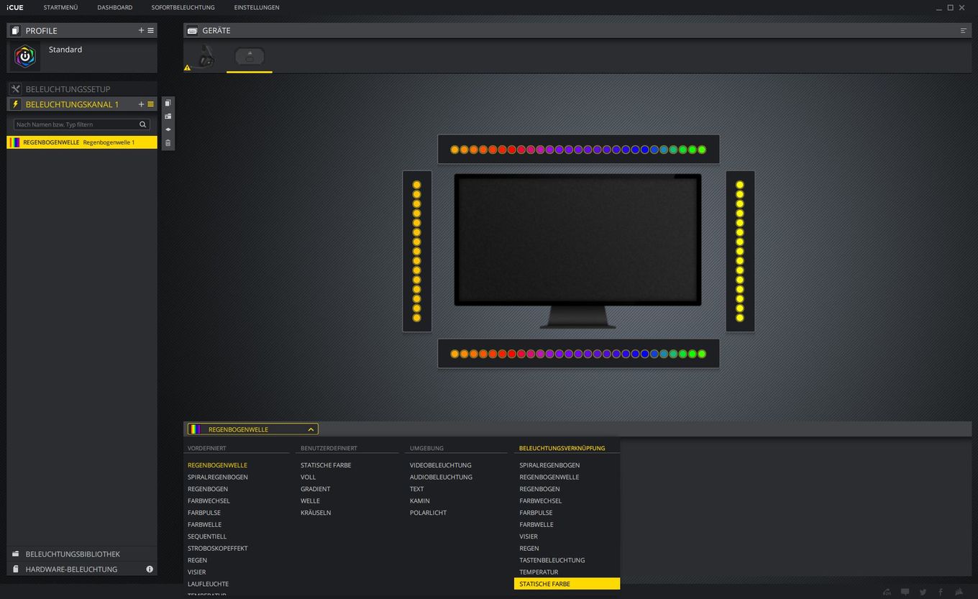
Task: Choose Farbwechsel under Vordefiniert
Action: tap(209, 500)
